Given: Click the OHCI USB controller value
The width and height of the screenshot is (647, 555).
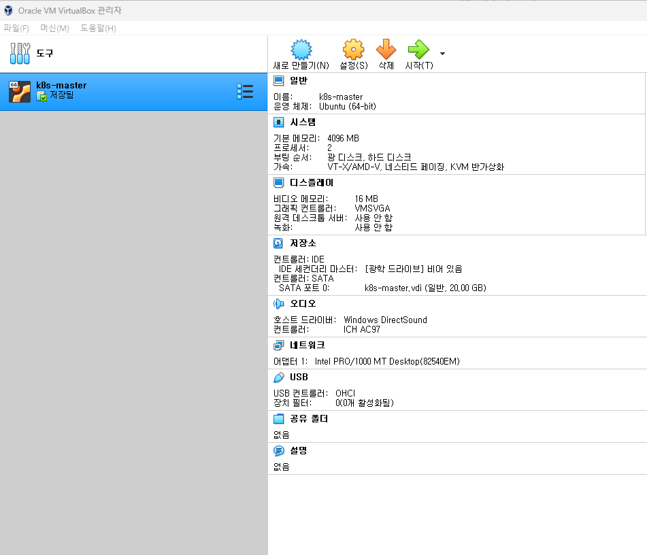Looking at the screenshot, I should [345, 393].
